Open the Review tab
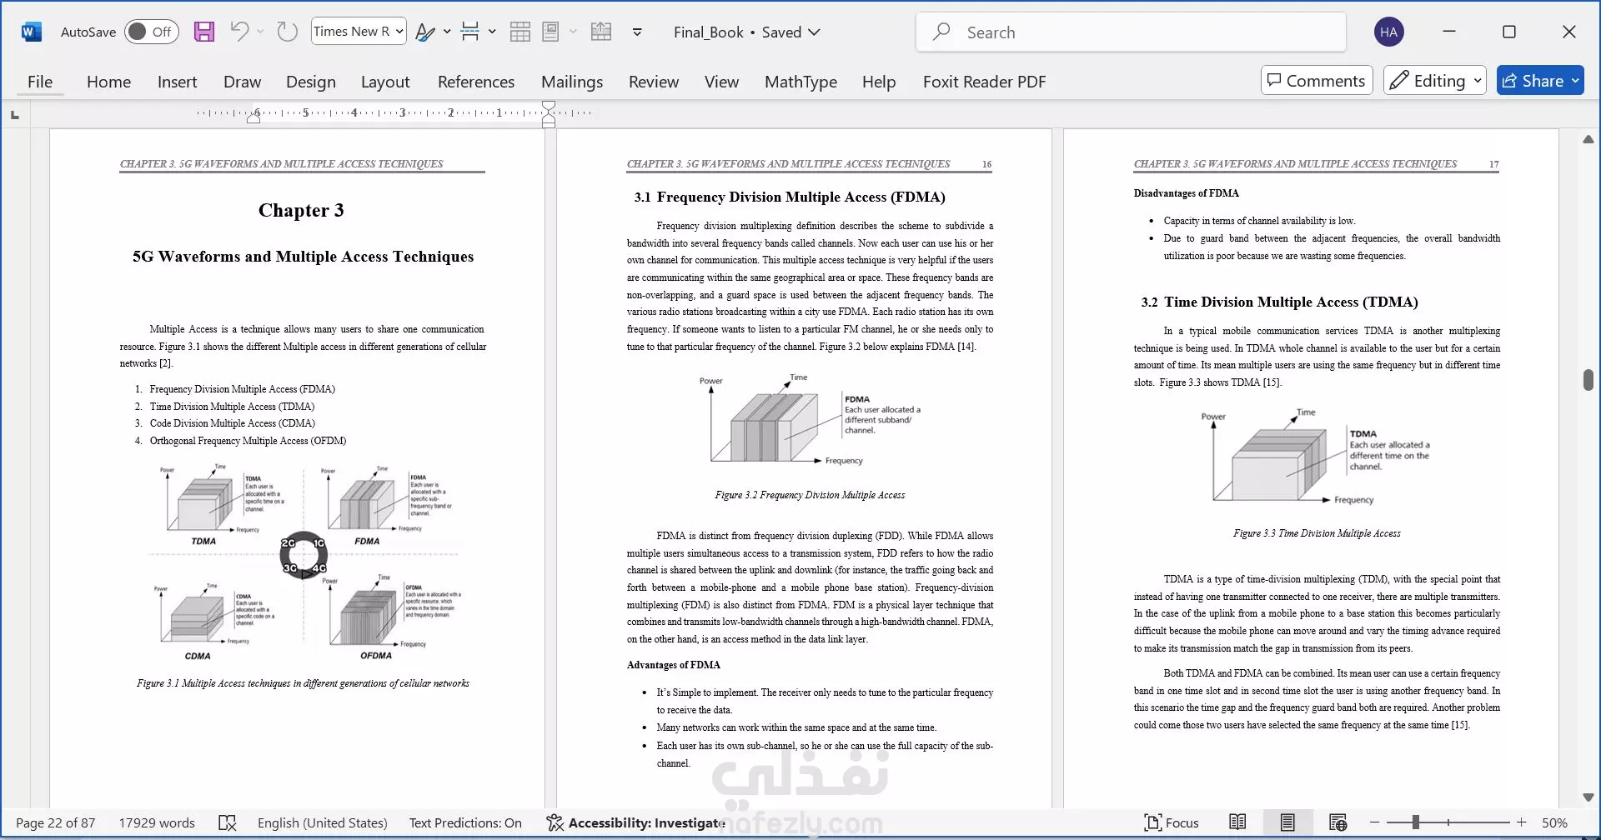Screen dimensions: 1601x840 pyautogui.click(x=654, y=82)
